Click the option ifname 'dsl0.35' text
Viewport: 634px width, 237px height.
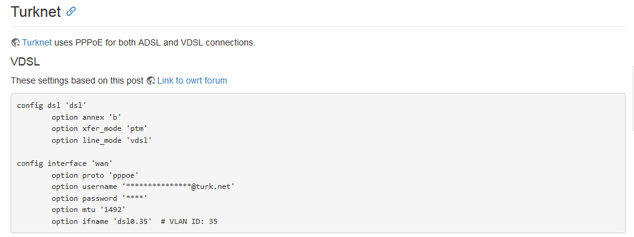pos(102,221)
